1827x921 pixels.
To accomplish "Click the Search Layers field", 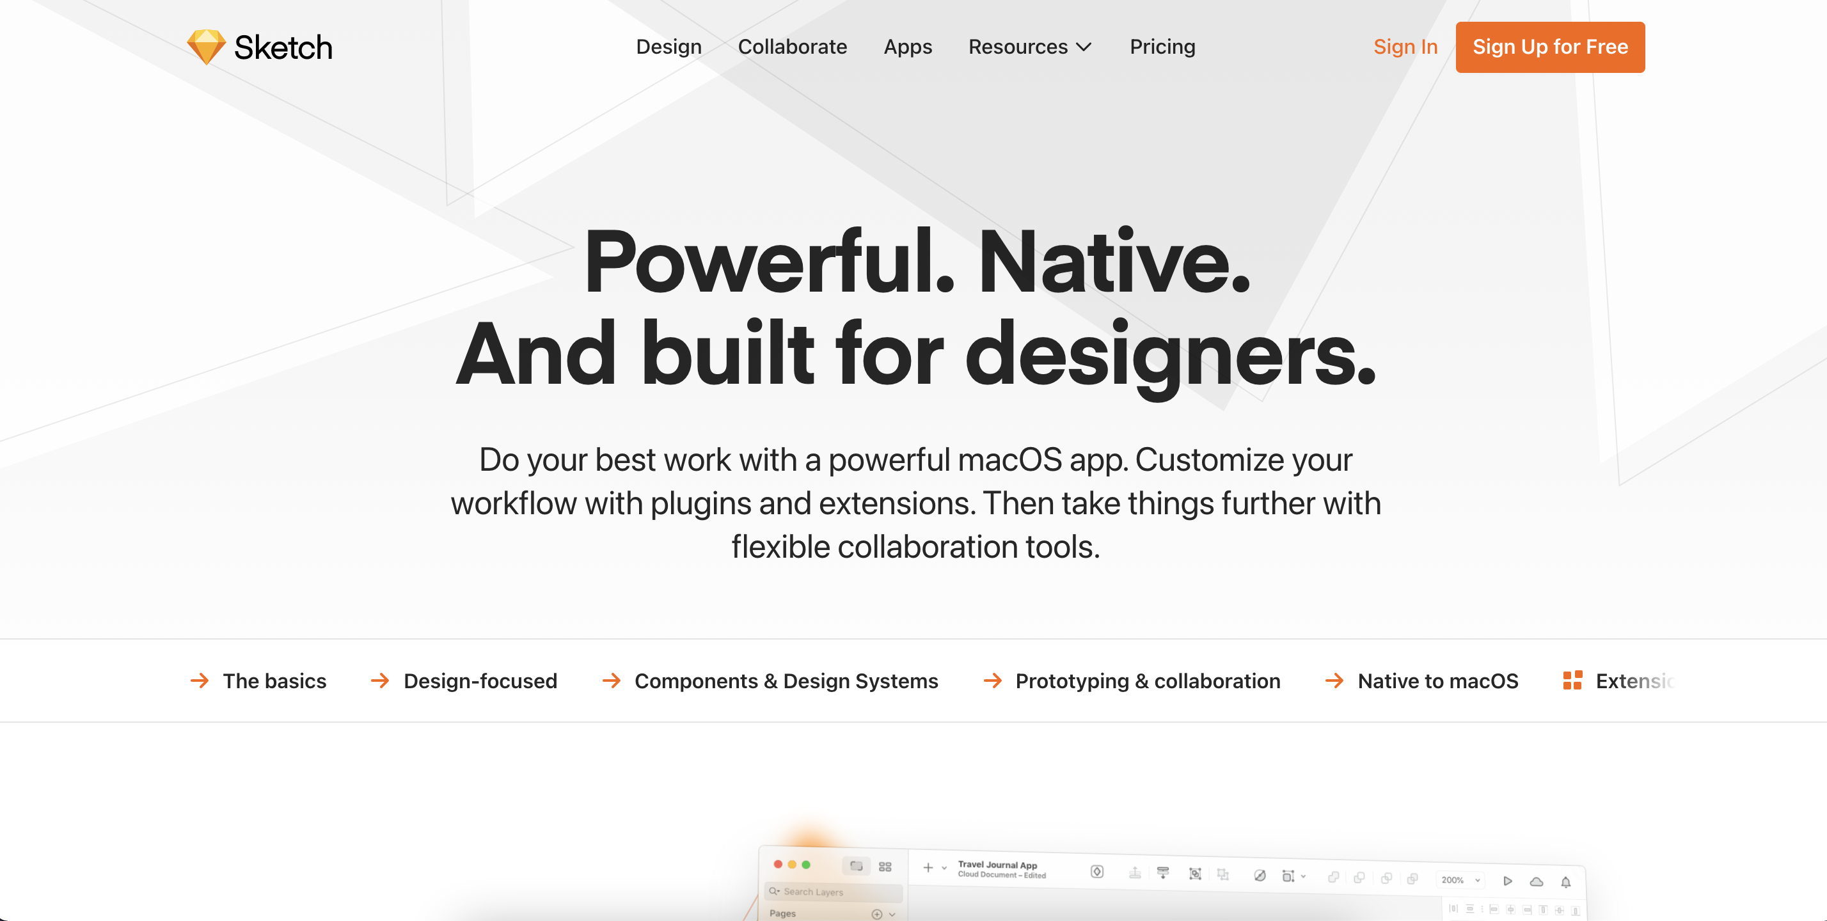I will 834,891.
